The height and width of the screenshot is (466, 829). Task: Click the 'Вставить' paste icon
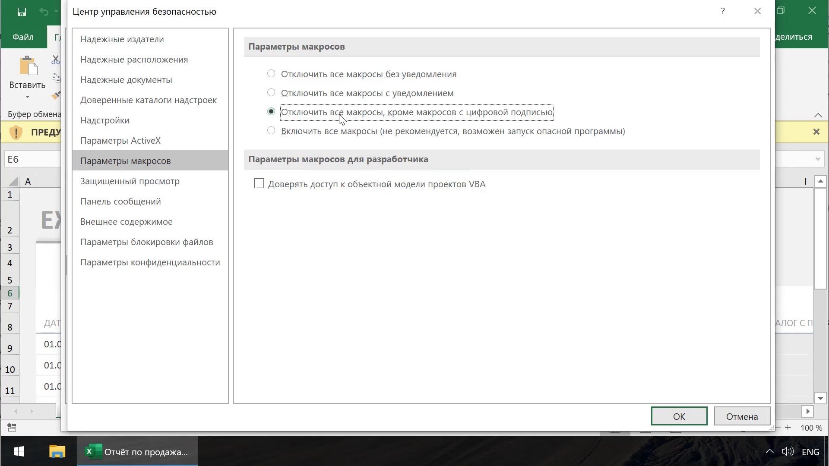point(28,66)
